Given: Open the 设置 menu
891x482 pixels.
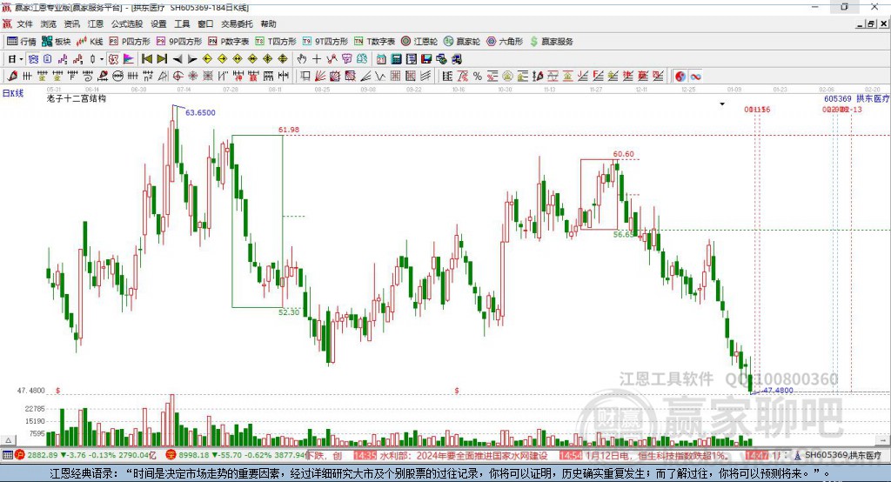Looking at the screenshot, I should point(158,23).
